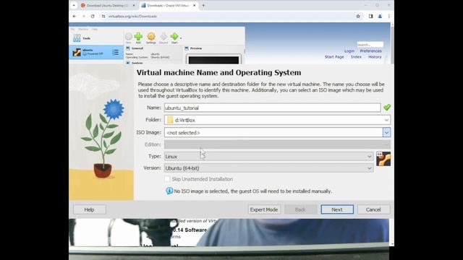Click the Preview section header icon
The image size is (463, 260).
187,48
